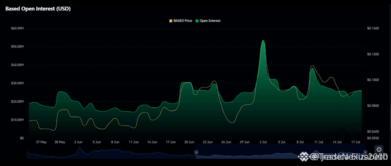Screen dimensions: 391x166
Task: Click the $60.00M axis label
Action: click(x=17, y=29)
